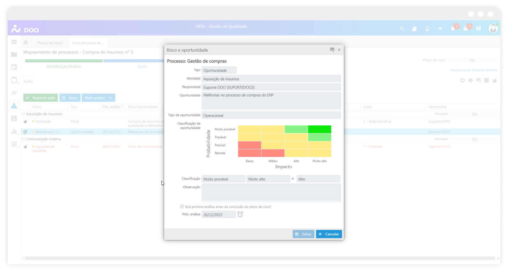This screenshot has height=272, width=508.
Task: Collapse the Aquisição de insumos group
Action: pos(23,113)
